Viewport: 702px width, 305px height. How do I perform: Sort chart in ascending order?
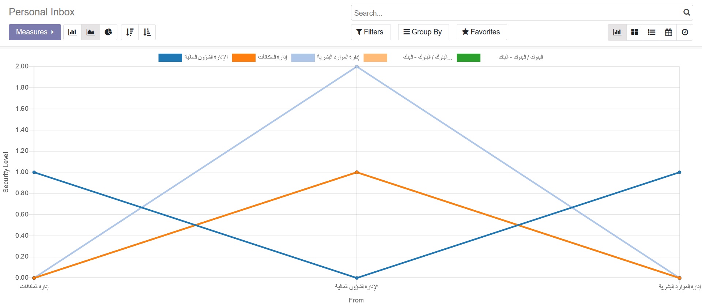[x=147, y=32]
